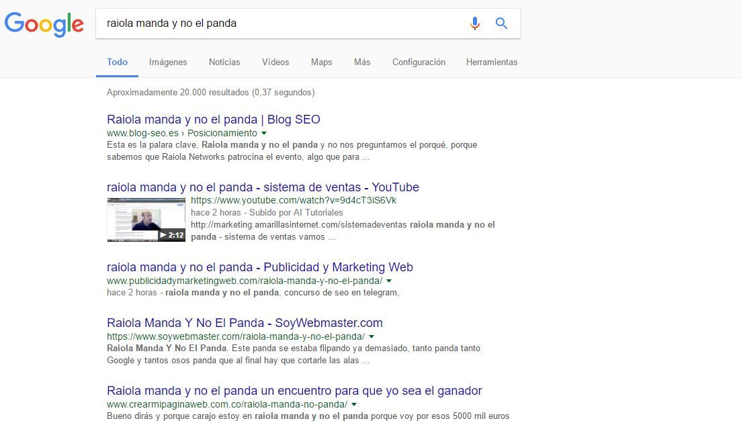Open 'Raiola manda y no el panda | Blog SEO'
The width and height of the screenshot is (741, 421).
coord(213,120)
